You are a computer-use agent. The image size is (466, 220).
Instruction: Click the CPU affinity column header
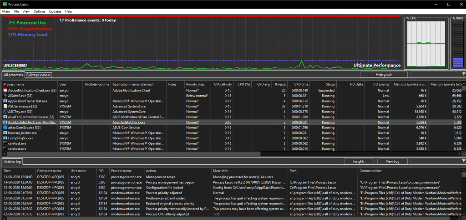(x=222, y=84)
